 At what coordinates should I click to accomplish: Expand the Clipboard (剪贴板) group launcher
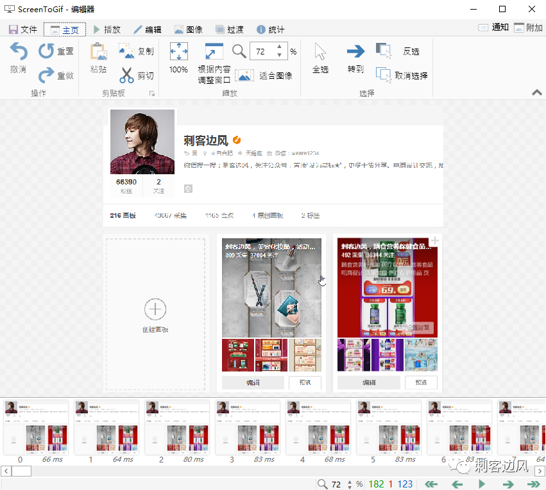click(x=152, y=94)
